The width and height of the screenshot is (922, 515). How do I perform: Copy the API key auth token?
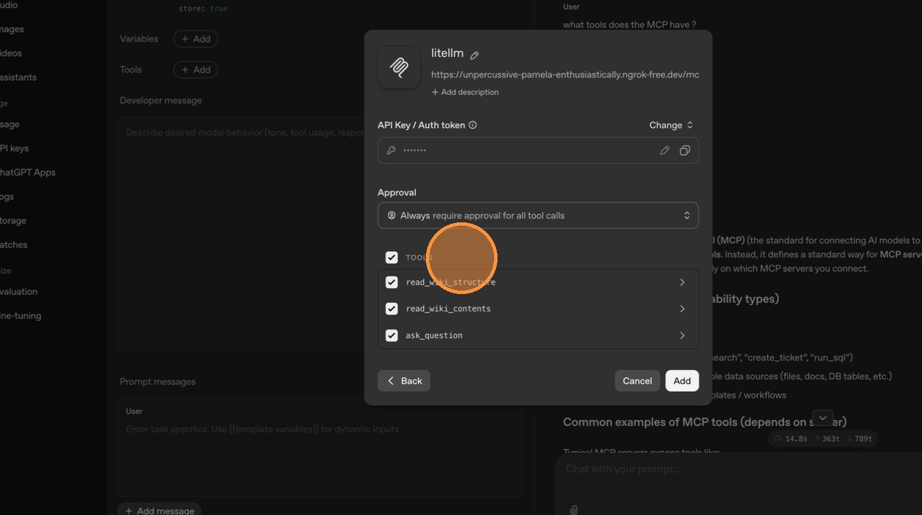point(684,151)
